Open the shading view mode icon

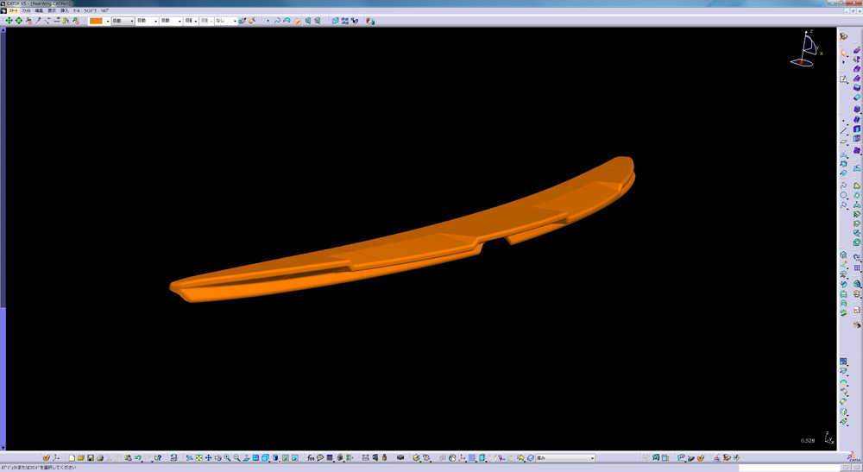click(x=274, y=457)
